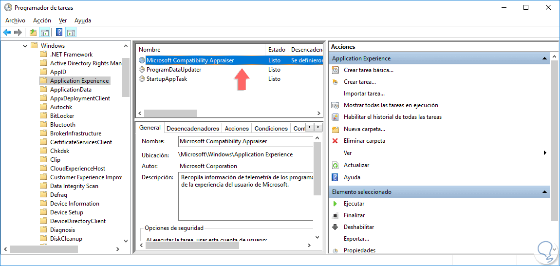Screen dimensions: 560x266
Task: Click the Acciones pane scroll down arrow
Action: [x=554, y=249]
